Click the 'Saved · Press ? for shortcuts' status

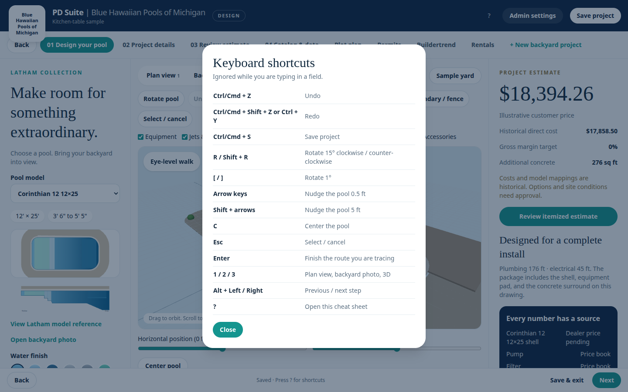(290, 380)
